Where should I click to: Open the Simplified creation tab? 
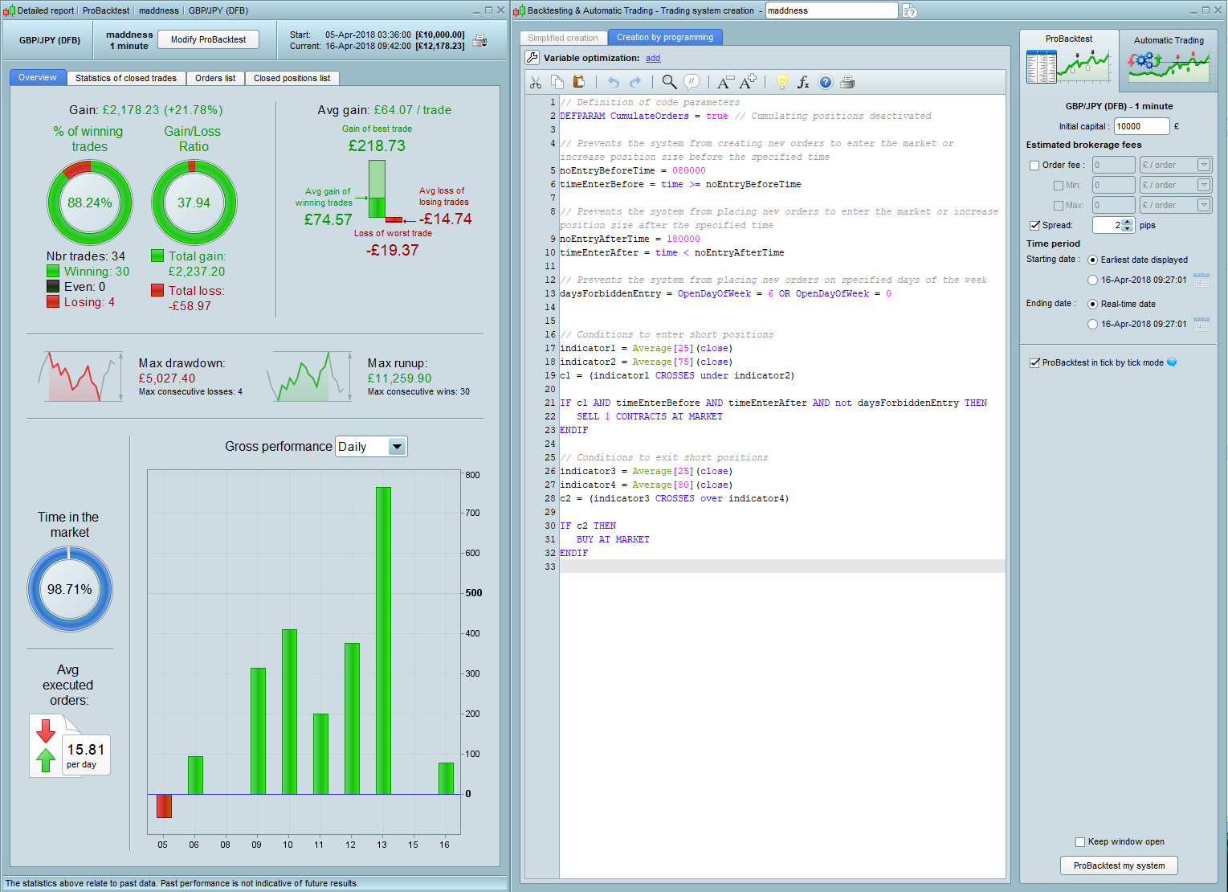tap(562, 38)
